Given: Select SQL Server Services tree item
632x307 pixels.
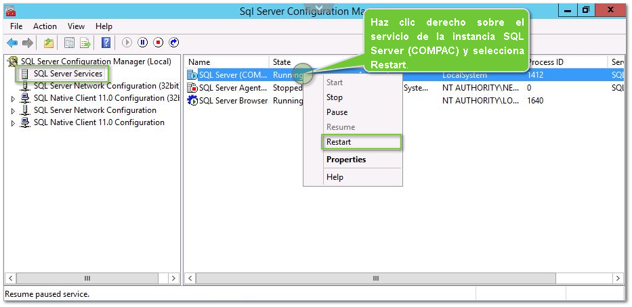Looking at the screenshot, I should tap(68, 74).
